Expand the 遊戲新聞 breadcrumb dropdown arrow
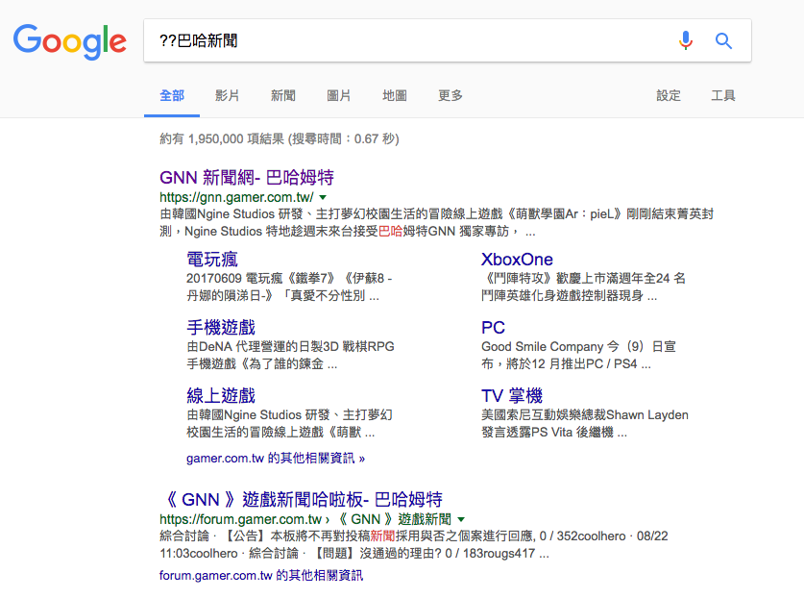804x598 pixels. click(461, 519)
